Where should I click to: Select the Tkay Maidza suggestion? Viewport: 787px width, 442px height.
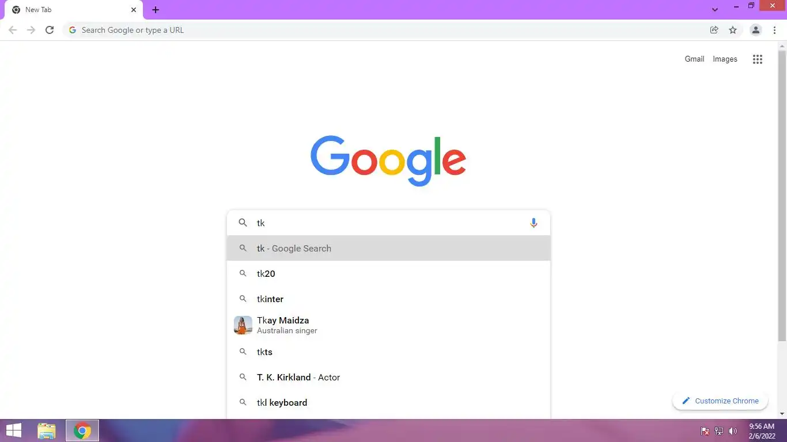(389, 325)
